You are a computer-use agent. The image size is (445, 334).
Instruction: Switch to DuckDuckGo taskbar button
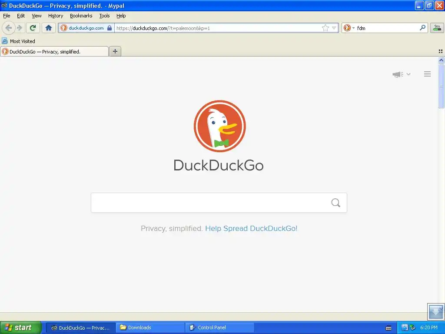[80, 327]
